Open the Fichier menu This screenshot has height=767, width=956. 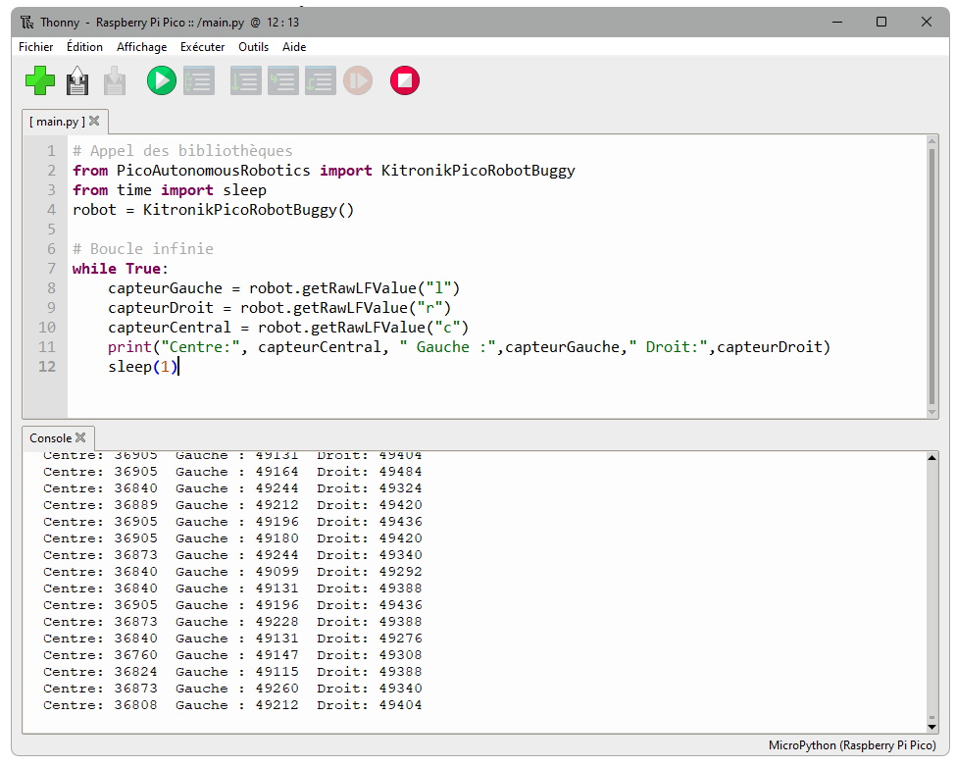(x=36, y=47)
